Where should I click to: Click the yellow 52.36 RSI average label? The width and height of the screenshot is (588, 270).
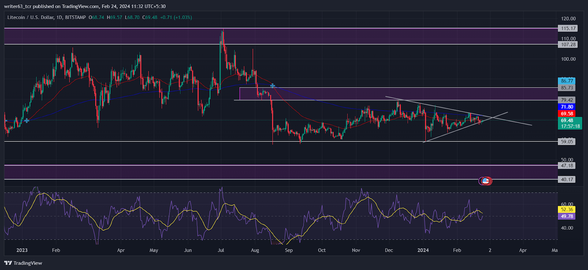click(567, 210)
